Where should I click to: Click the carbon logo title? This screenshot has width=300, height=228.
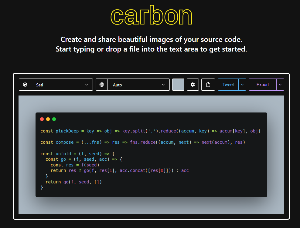(151, 15)
